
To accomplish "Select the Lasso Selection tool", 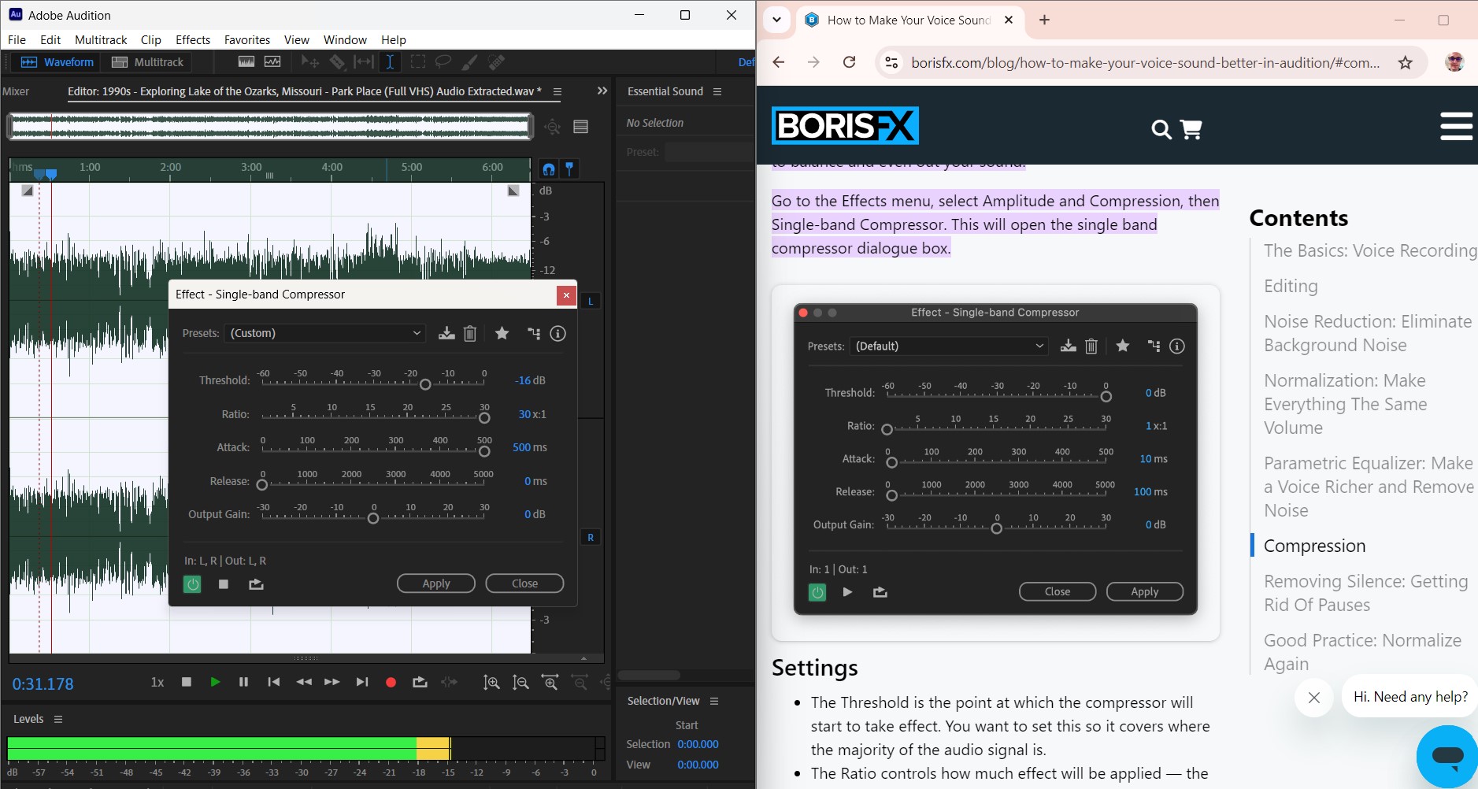I will pos(443,62).
